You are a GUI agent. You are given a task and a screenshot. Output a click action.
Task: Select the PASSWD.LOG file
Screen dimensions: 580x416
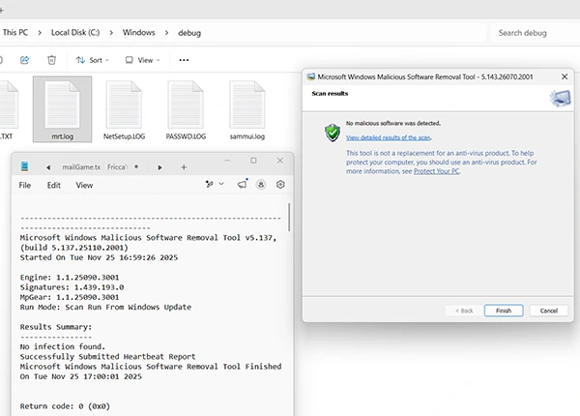pos(186,109)
